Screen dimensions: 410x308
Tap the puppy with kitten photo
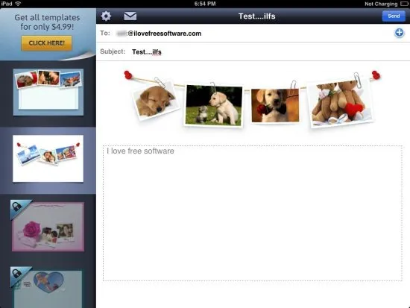pyautogui.click(x=213, y=105)
